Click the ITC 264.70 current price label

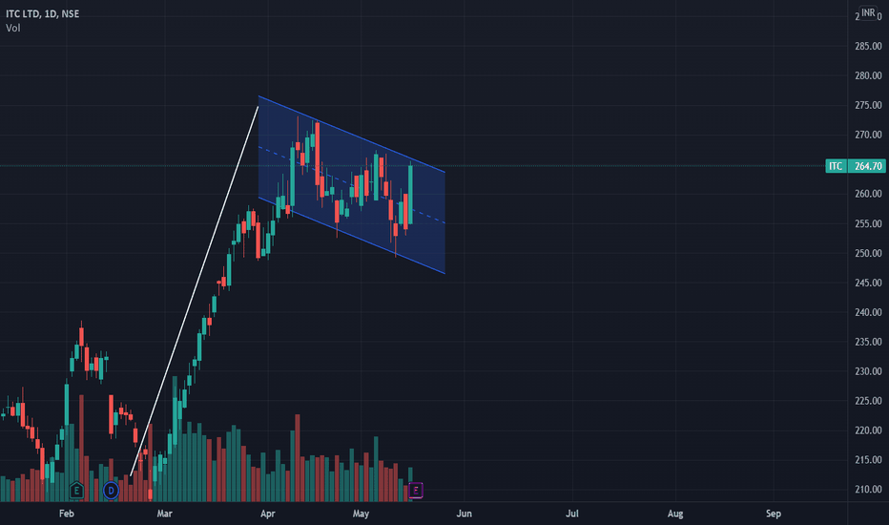(x=857, y=166)
